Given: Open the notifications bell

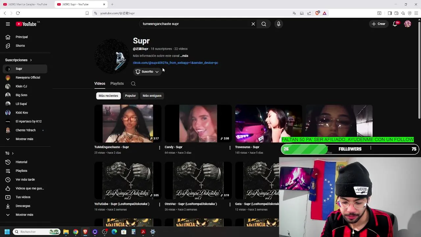Looking at the screenshot, I should pyautogui.click(x=395, y=24).
